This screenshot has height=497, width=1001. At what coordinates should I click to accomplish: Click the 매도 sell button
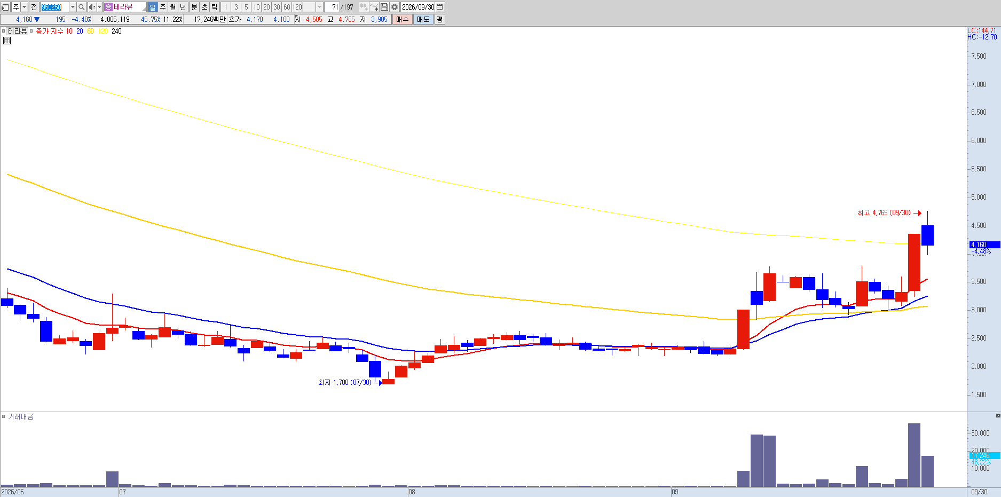coord(423,19)
